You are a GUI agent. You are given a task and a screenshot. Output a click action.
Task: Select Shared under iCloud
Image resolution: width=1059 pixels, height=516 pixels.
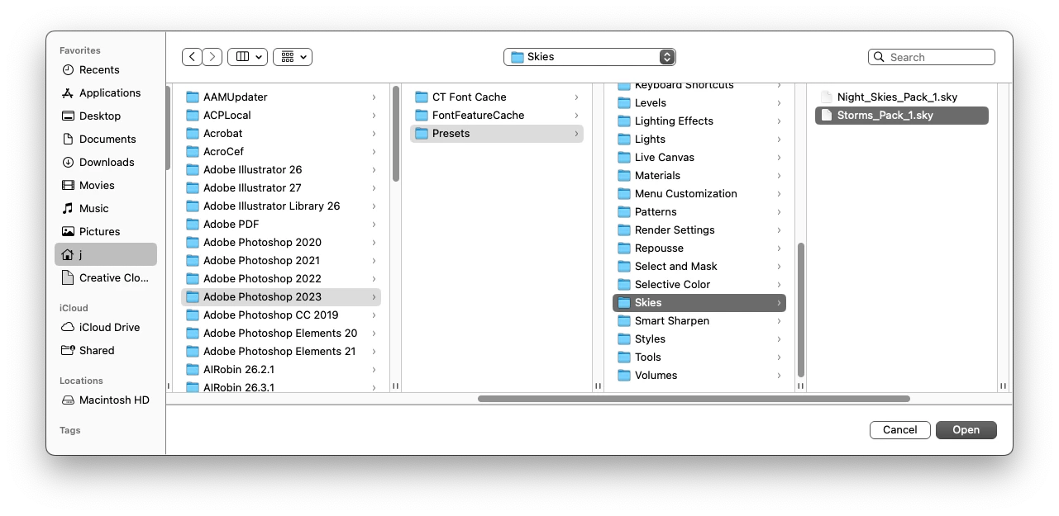[x=106, y=351]
